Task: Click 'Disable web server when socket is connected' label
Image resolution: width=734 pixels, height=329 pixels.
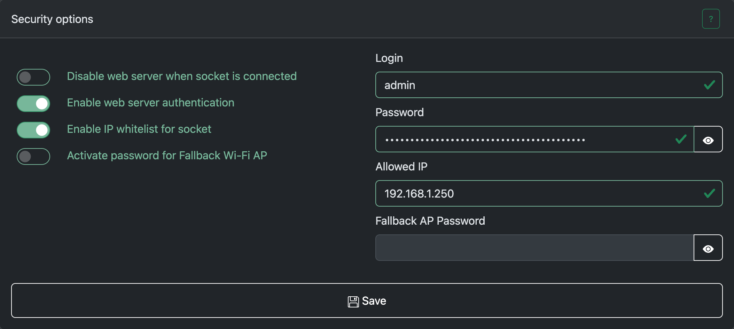Action: (x=181, y=76)
